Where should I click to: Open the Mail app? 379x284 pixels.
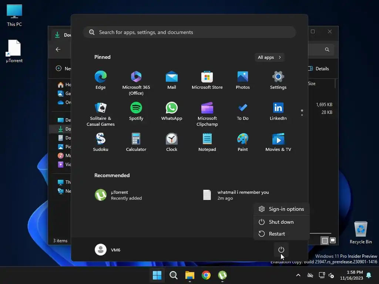coord(172,80)
